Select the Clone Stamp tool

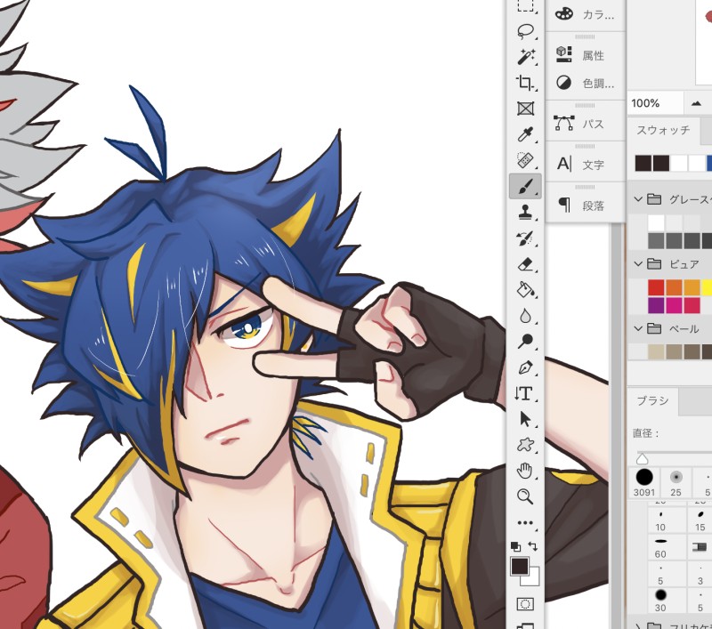coord(525,212)
